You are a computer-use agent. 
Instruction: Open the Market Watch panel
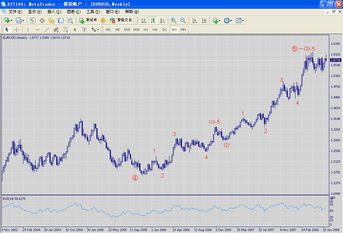point(32,20)
